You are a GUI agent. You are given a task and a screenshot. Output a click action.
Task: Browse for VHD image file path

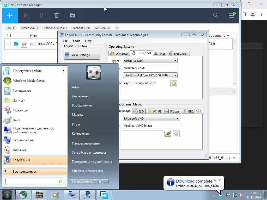(x=168, y=134)
